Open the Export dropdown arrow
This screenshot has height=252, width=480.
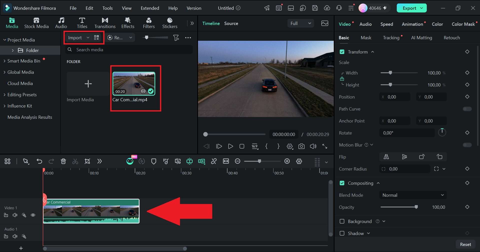coord(422,8)
